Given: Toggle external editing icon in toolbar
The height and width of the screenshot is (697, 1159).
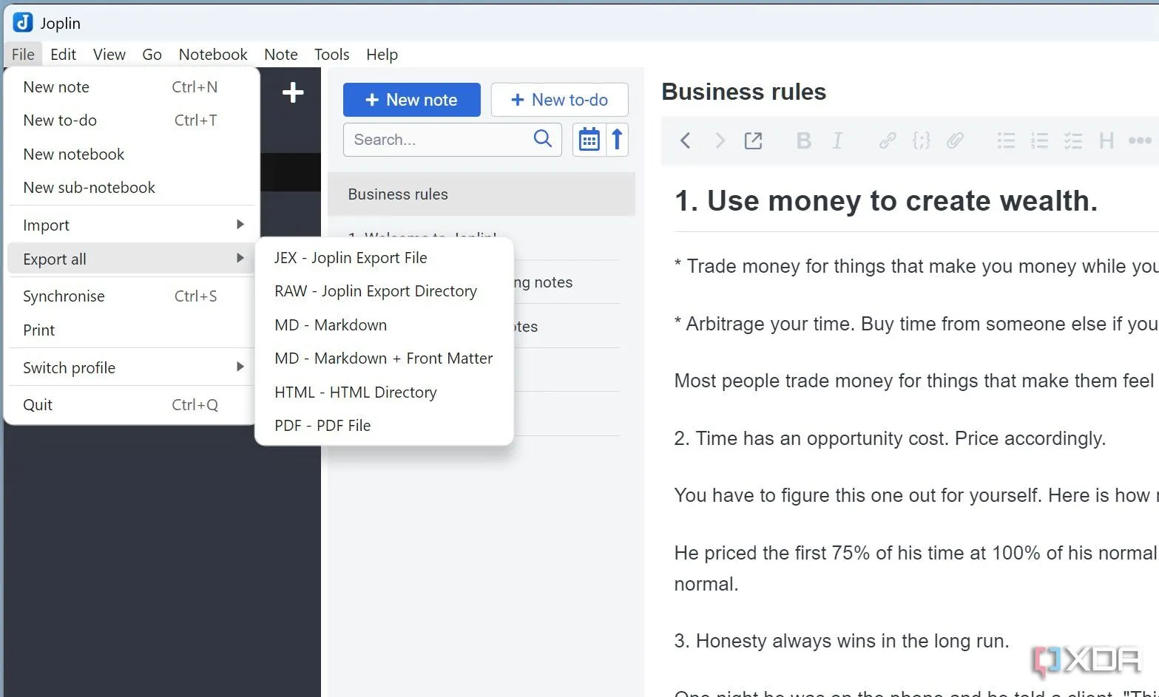Looking at the screenshot, I should [753, 140].
